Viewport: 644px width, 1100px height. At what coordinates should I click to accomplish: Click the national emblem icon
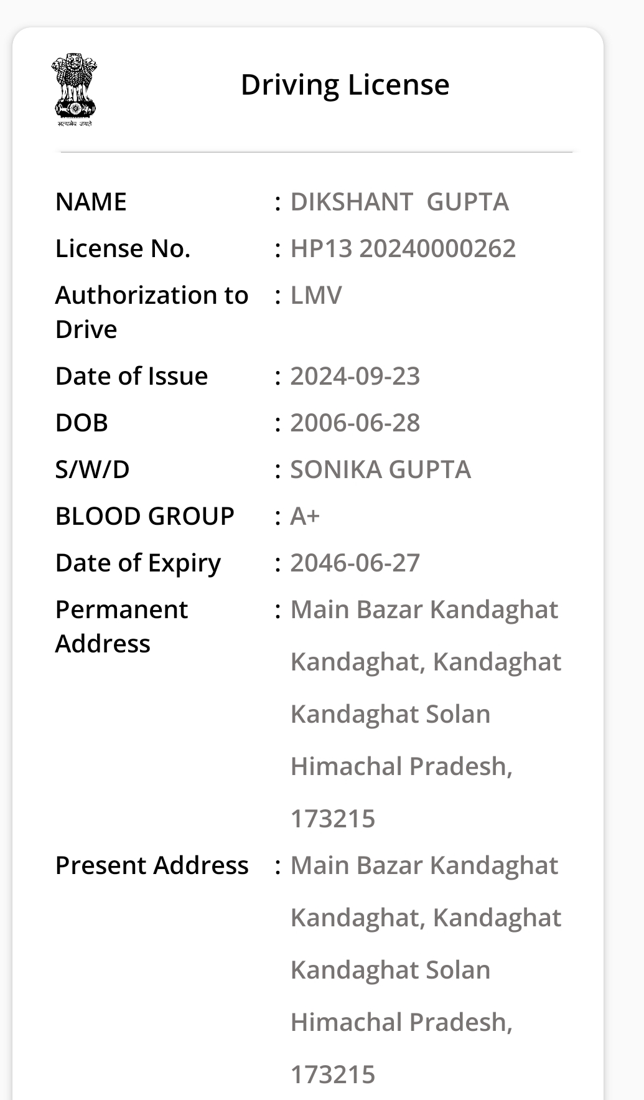(x=75, y=89)
